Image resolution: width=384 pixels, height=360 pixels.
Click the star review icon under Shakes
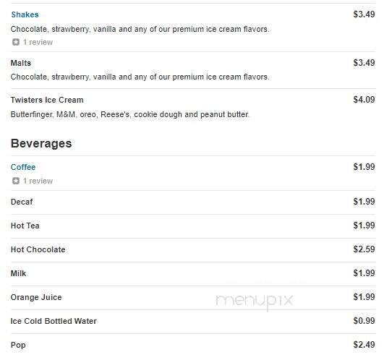pos(16,42)
